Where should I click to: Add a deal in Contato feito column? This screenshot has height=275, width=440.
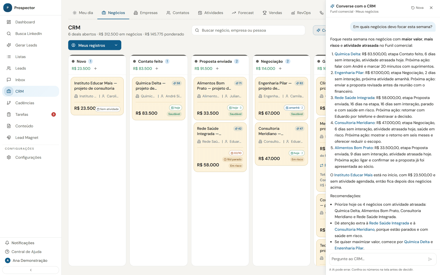[x=157, y=68]
